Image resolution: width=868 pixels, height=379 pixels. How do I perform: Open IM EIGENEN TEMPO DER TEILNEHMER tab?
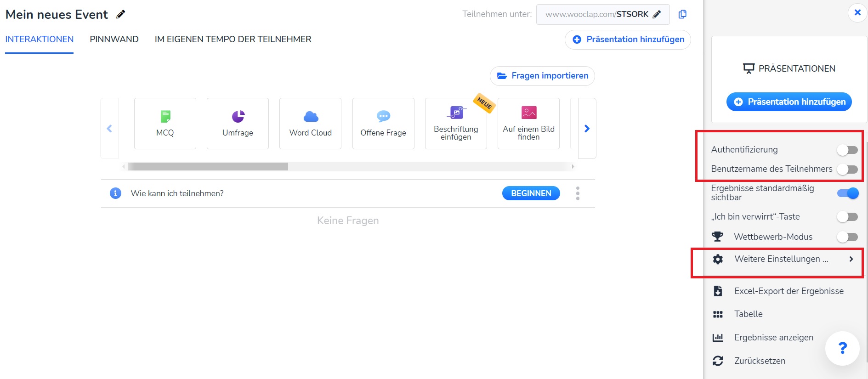[233, 40]
